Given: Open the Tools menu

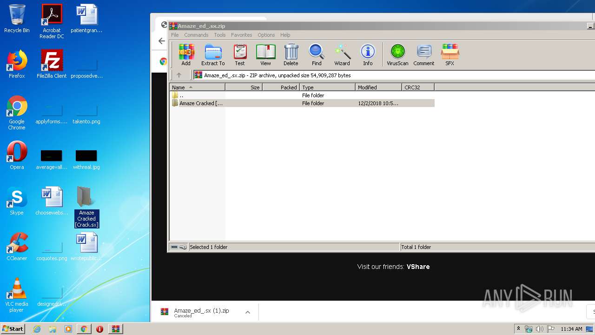Looking at the screenshot, I should (220, 35).
